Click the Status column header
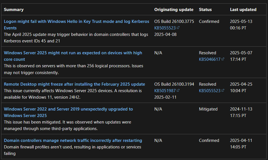268x160 pixels. click(x=205, y=10)
